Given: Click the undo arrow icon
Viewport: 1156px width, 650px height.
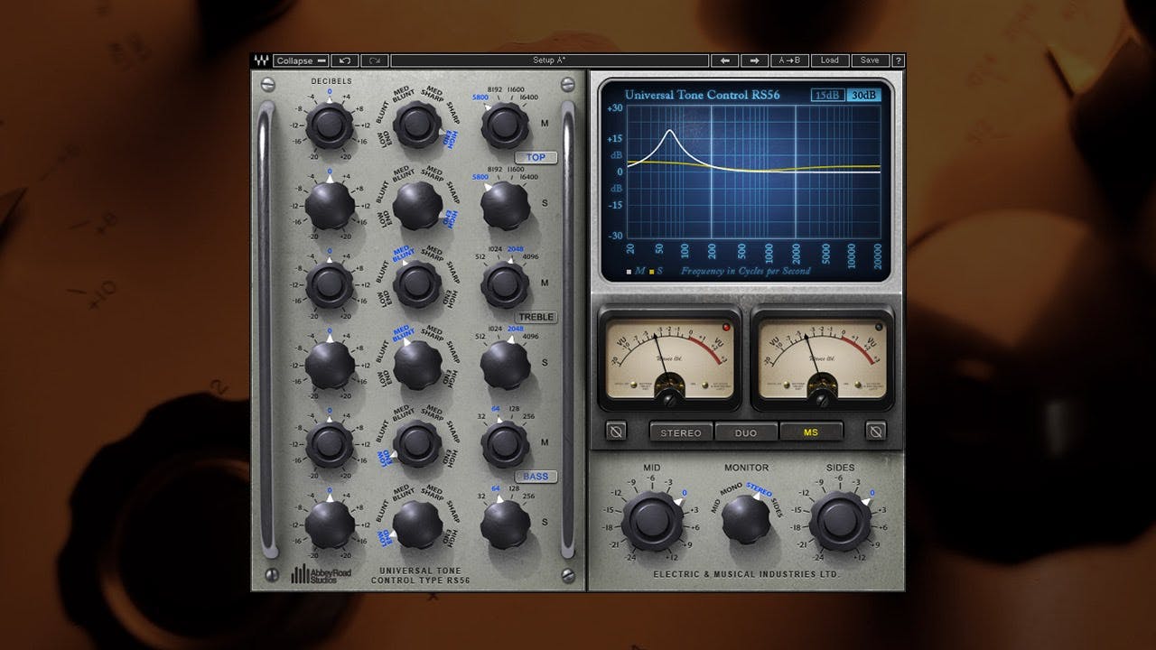Looking at the screenshot, I should (x=343, y=60).
